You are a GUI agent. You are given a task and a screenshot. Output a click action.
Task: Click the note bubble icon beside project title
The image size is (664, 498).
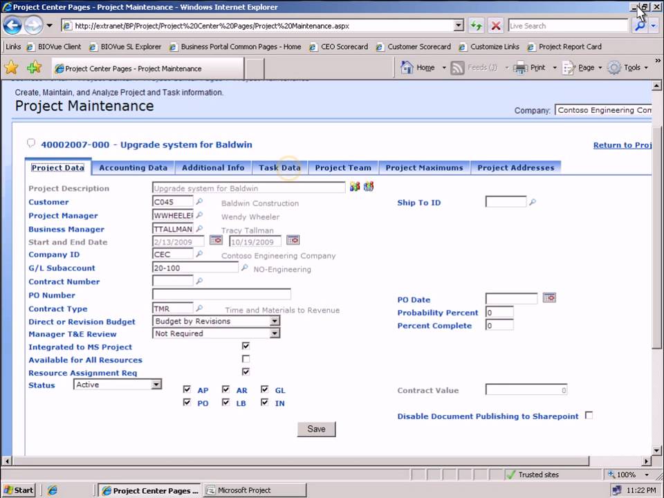(31, 143)
